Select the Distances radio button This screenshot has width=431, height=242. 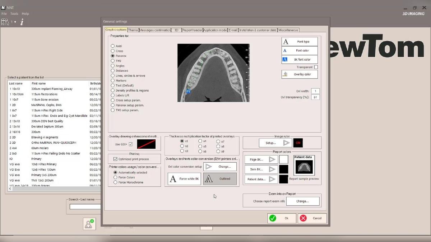[x=113, y=71]
